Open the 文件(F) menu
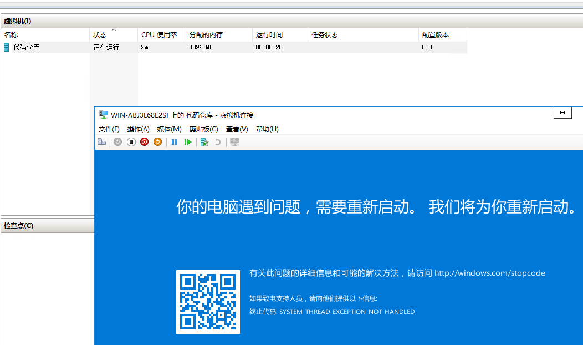Image resolution: width=583 pixels, height=345 pixels. click(x=109, y=129)
